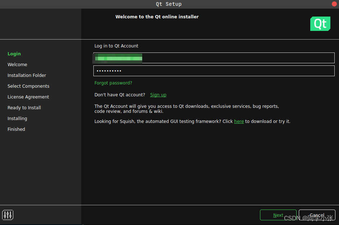Click the 'Don't have Qt account?' text
The image size is (339, 225).
click(120, 95)
